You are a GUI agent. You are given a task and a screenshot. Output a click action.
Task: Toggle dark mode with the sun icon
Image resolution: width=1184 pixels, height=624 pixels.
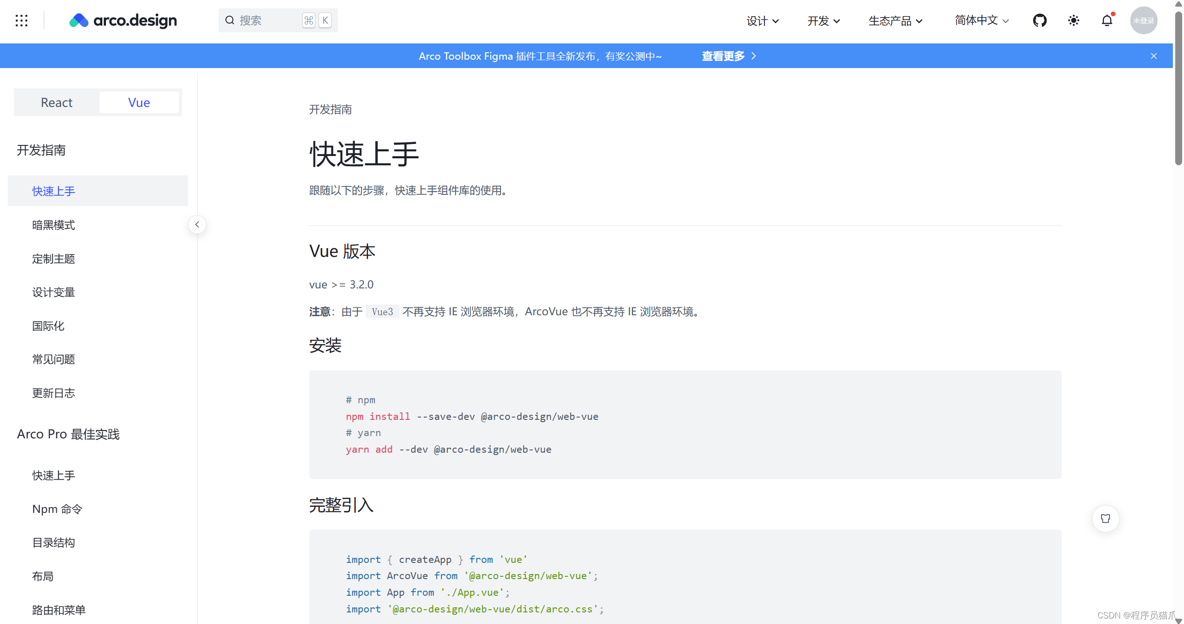point(1074,20)
